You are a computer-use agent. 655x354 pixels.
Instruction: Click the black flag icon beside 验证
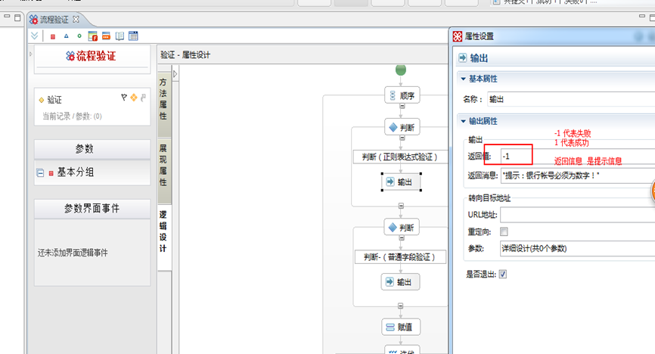[124, 98]
